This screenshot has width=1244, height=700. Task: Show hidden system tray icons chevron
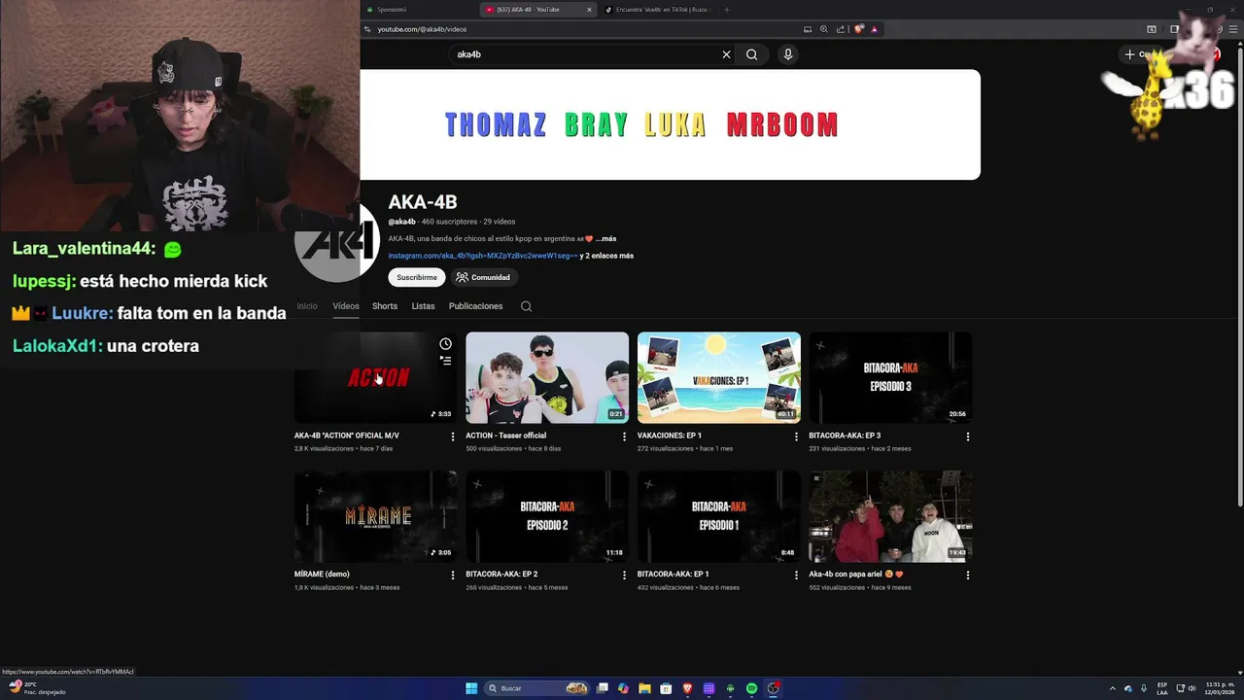(1115, 688)
